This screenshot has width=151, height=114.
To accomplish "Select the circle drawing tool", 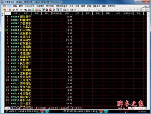I will click(120, 10).
